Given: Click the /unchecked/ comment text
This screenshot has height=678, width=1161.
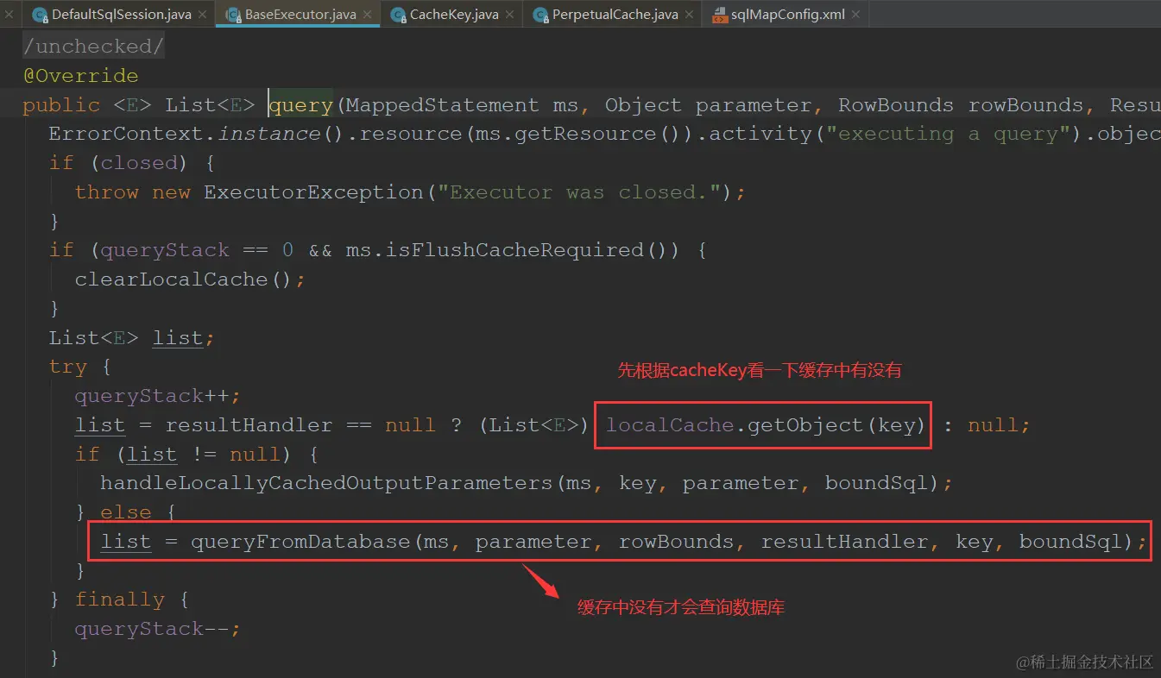Looking at the screenshot, I should (x=93, y=46).
